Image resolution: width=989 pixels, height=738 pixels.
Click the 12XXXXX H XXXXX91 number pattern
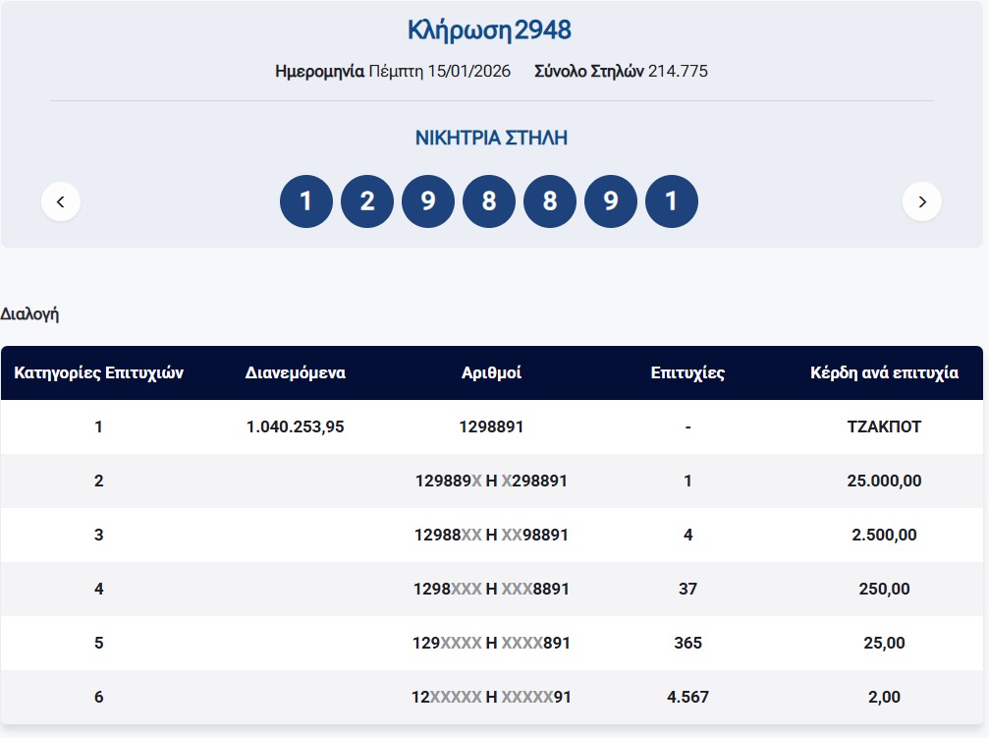point(491,697)
